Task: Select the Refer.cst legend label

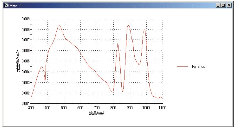Action: [x=199, y=67]
